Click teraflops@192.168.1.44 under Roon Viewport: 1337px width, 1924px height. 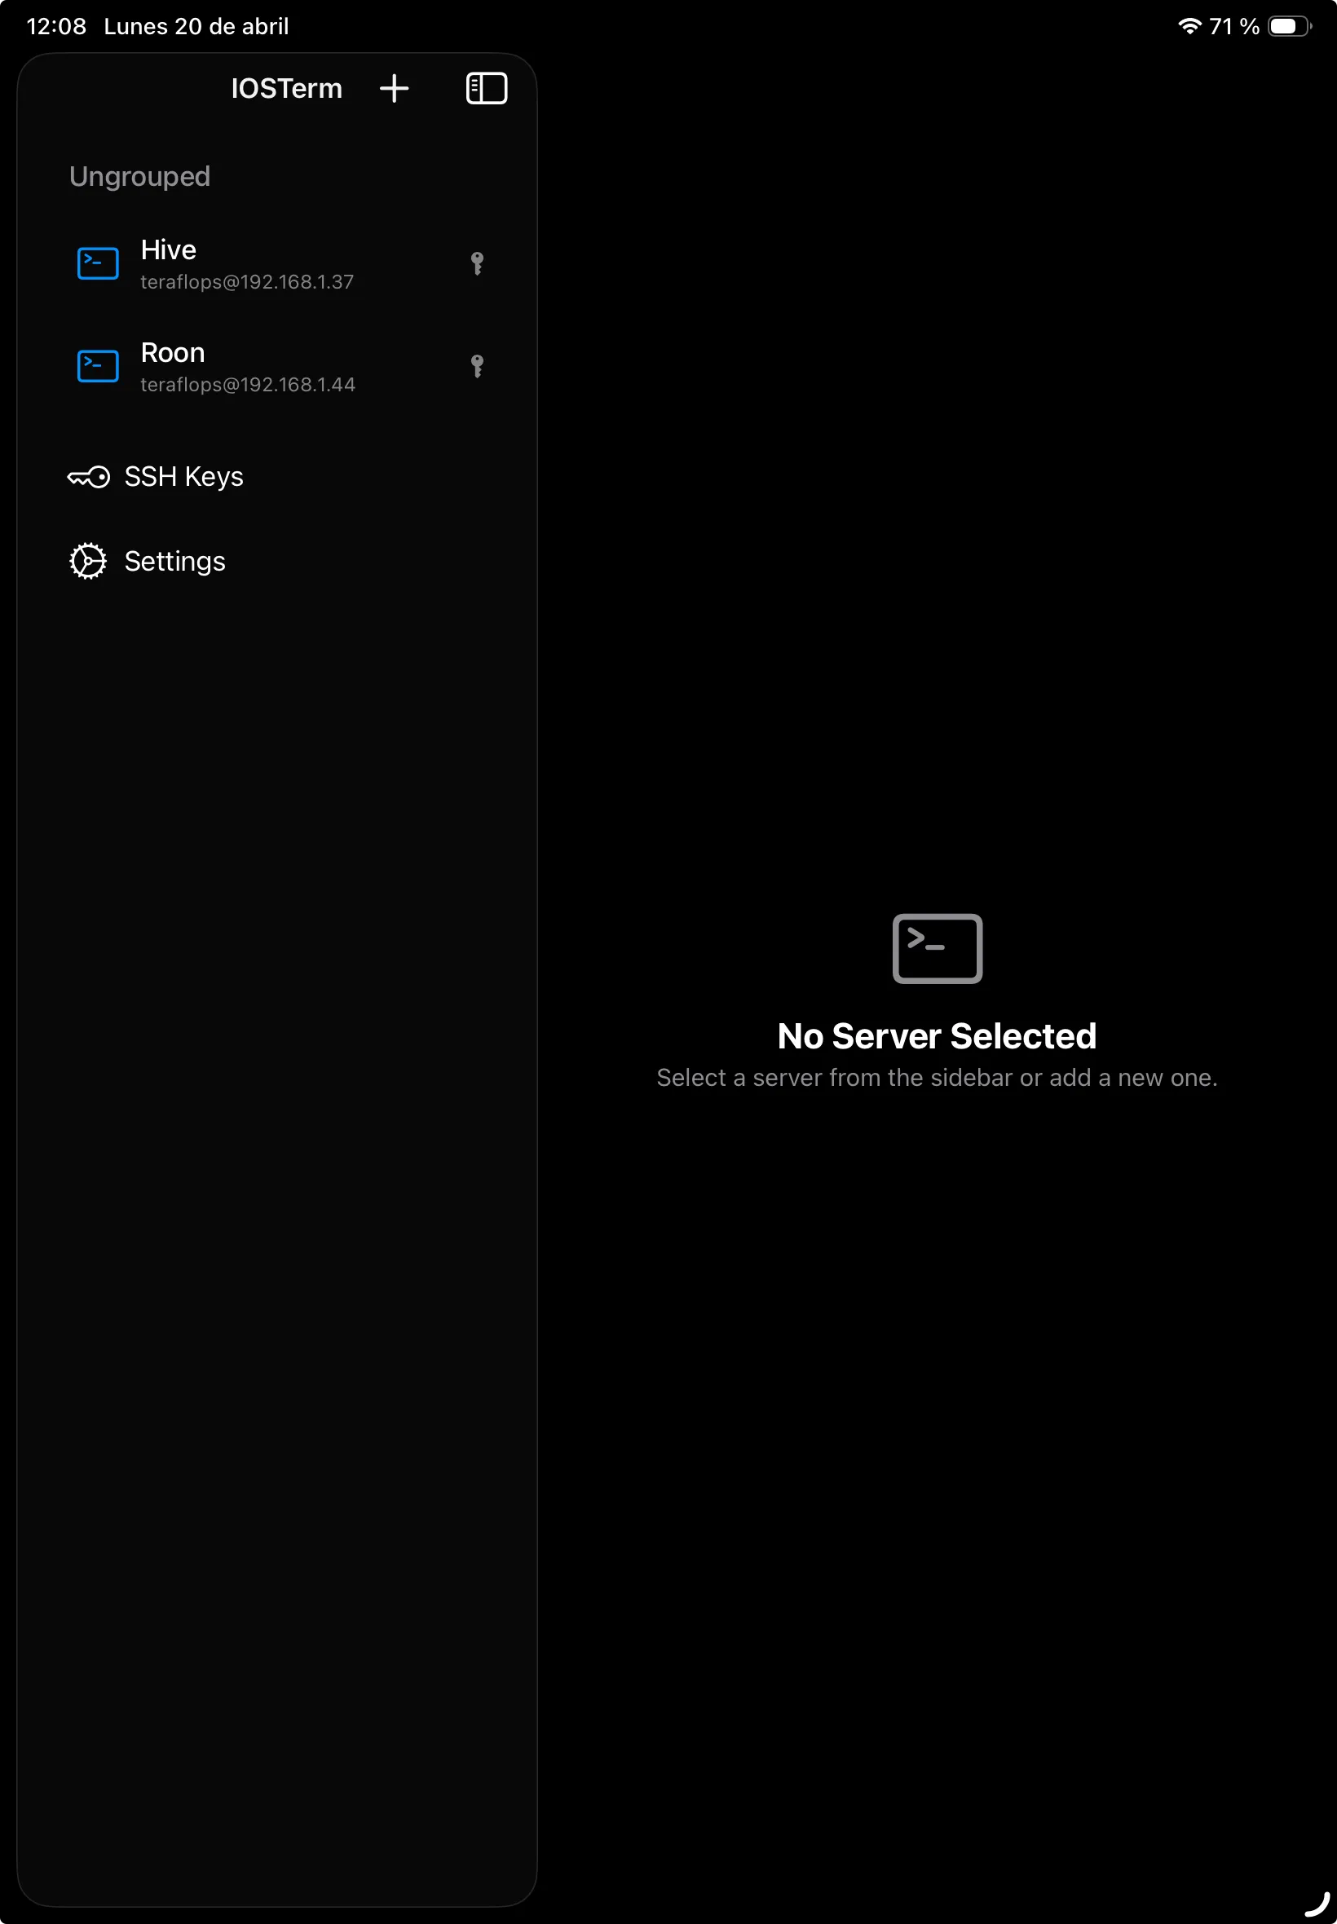(x=247, y=384)
